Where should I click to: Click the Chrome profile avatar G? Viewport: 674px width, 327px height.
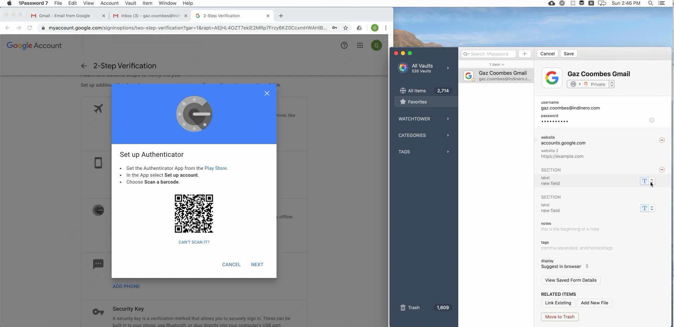click(x=375, y=28)
